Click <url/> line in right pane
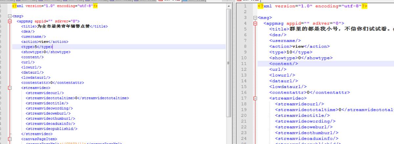394x144 pixels. click(x=278, y=69)
